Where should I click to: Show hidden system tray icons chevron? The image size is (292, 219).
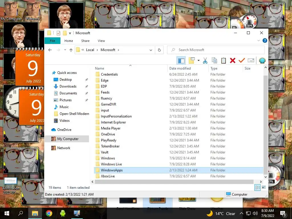241,213
